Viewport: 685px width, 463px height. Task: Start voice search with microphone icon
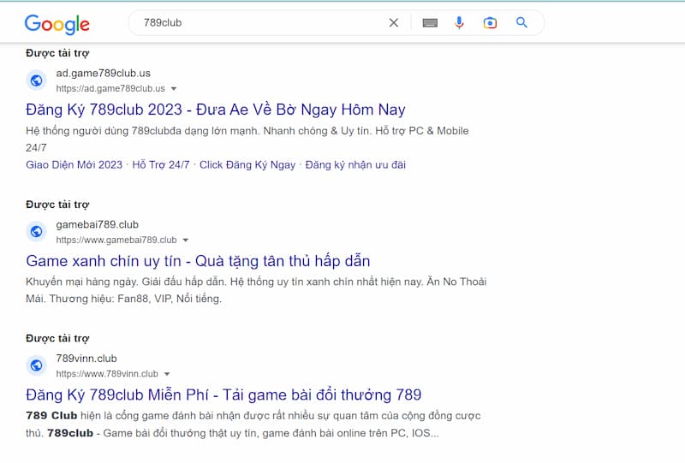pos(459,23)
